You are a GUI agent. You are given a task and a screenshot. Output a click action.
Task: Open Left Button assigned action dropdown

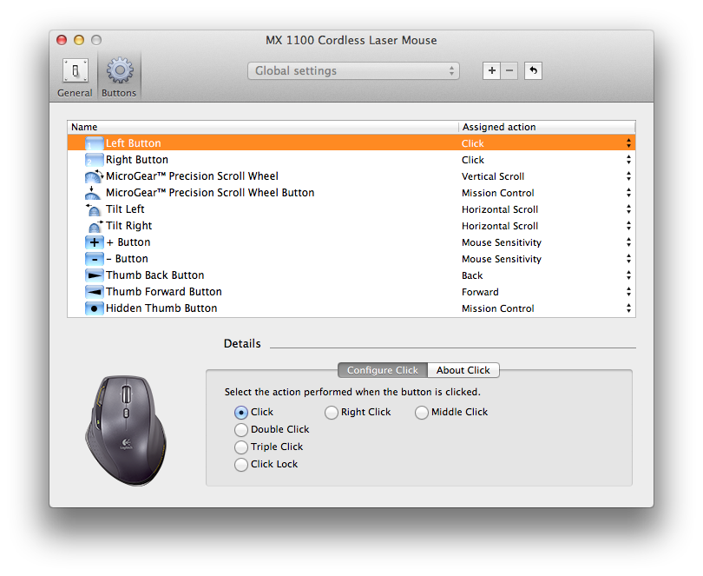pyautogui.click(x=628, y=143)
